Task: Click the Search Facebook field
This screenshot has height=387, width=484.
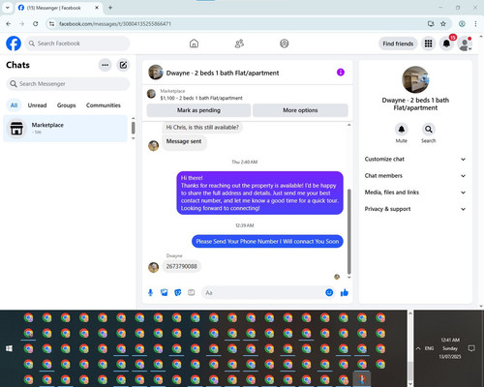Action: click(x=77, y=44)
